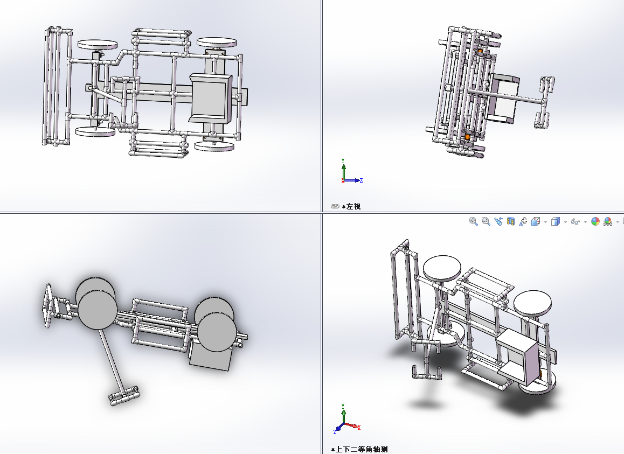Click the *左视 view label
Image resolution: width=624 pixels, height=454 pixels.
pyautogui.click(x=351, y=206)
